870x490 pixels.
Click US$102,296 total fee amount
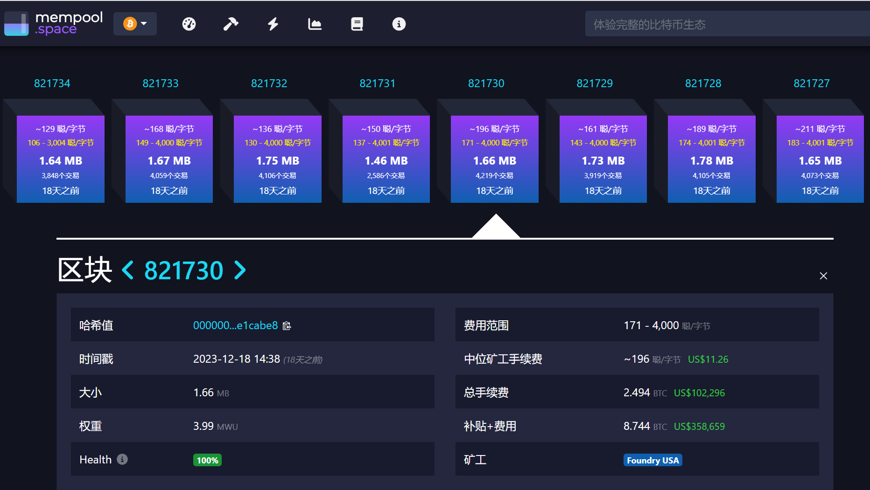(699, 393)
